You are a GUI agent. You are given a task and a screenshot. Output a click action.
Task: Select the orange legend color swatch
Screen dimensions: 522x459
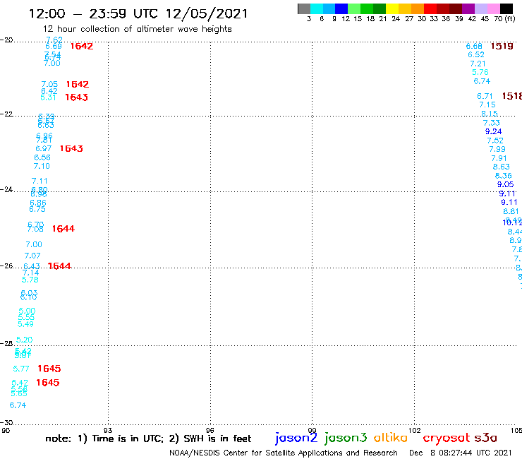(x=418, y=8)
